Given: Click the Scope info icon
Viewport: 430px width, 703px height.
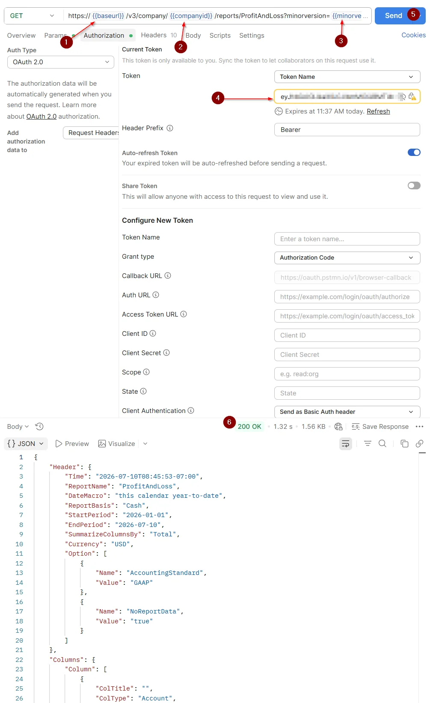Looking at the screenshot, I should point(146,372).
